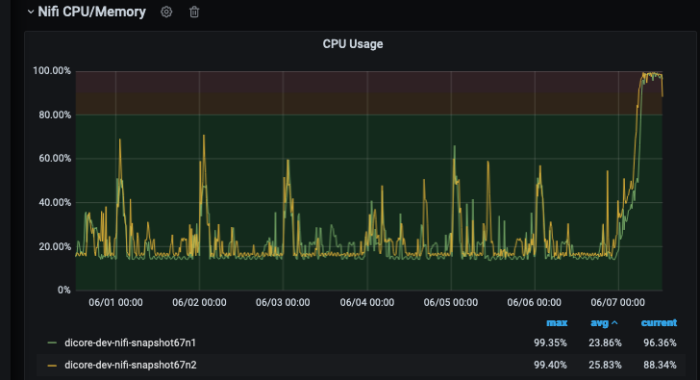Click the Nifi CPU/Memory row title

(x=91, y=12)
